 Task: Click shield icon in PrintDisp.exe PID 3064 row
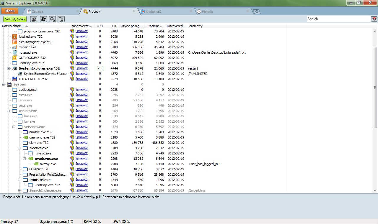pos(72,63)
